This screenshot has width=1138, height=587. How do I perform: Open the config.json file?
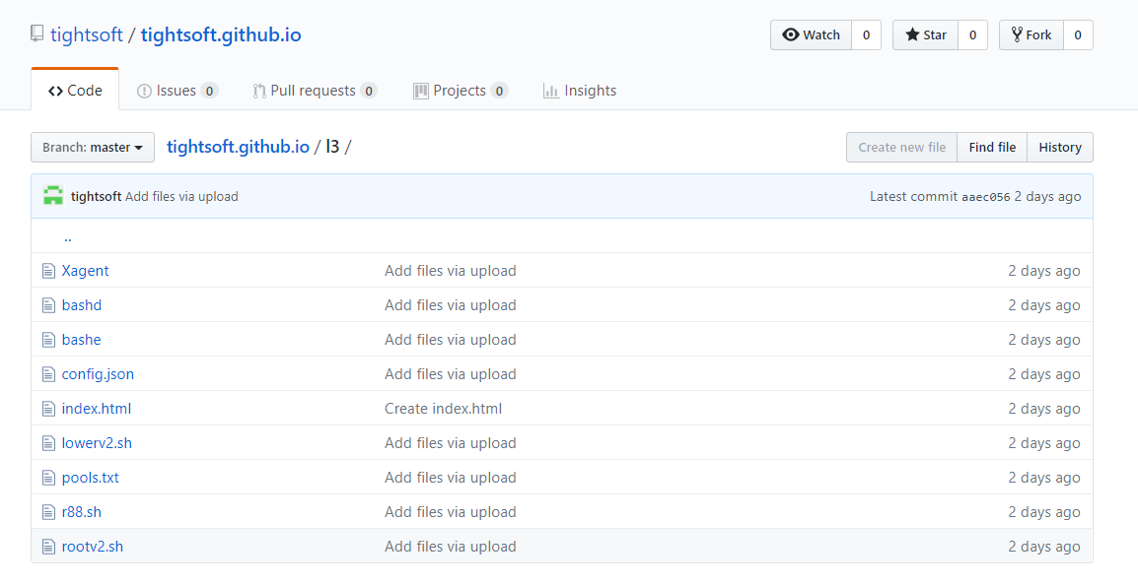(x=98, y=374)
